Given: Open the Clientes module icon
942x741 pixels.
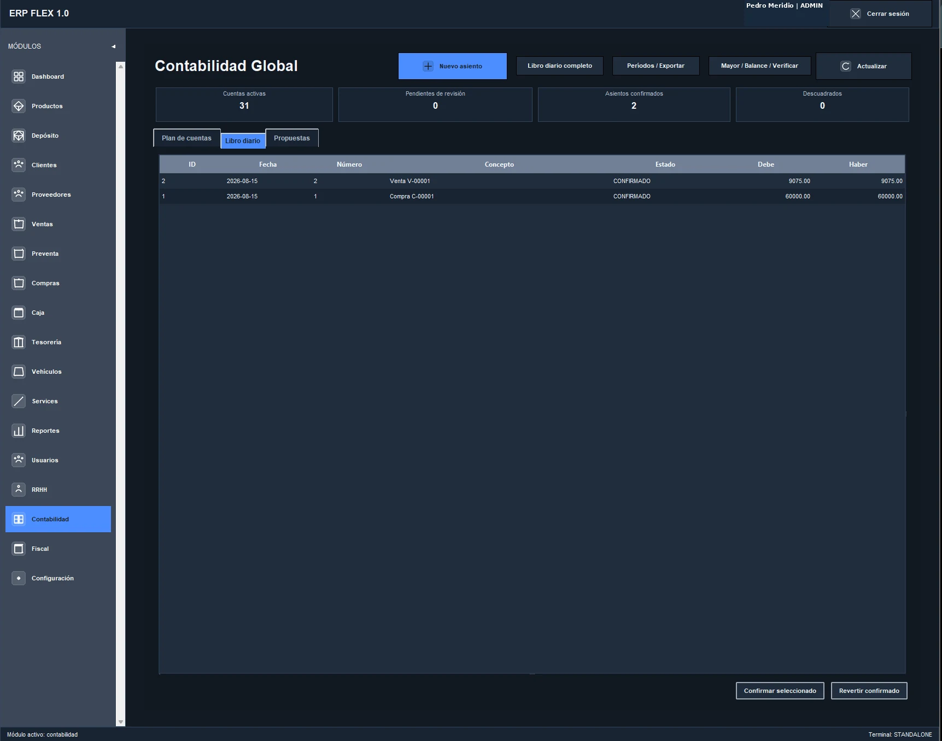Looking at the screenshot, I should click(19, 165).
